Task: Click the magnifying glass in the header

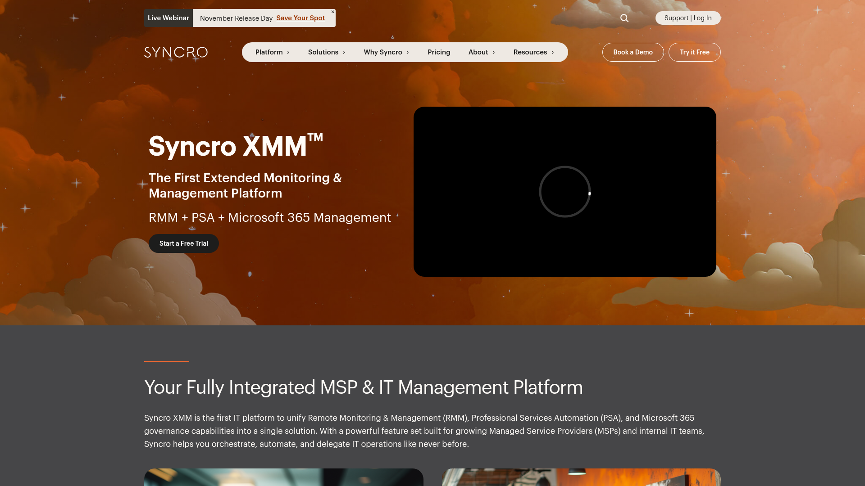Action: click(x=624, y=18)
